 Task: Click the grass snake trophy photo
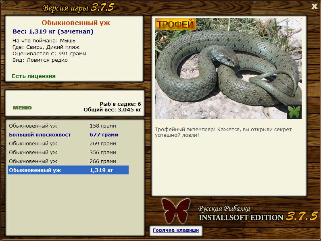coord(228,69)
